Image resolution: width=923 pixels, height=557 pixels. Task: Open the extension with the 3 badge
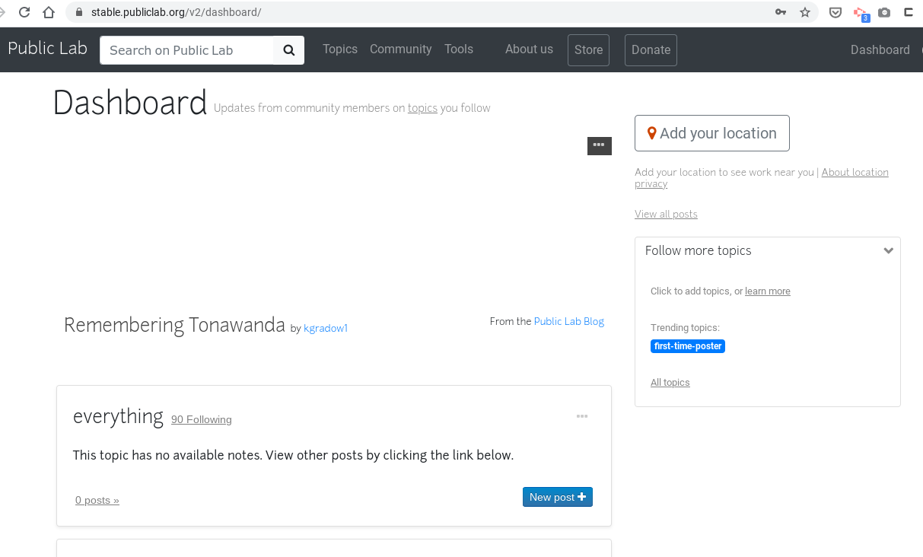click(860, 12)
